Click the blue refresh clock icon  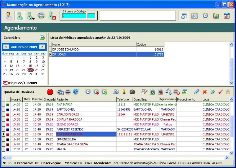[76, 92]
